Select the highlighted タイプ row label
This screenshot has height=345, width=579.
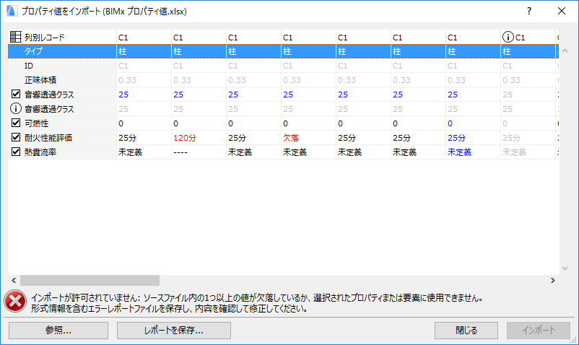[34, 51]
